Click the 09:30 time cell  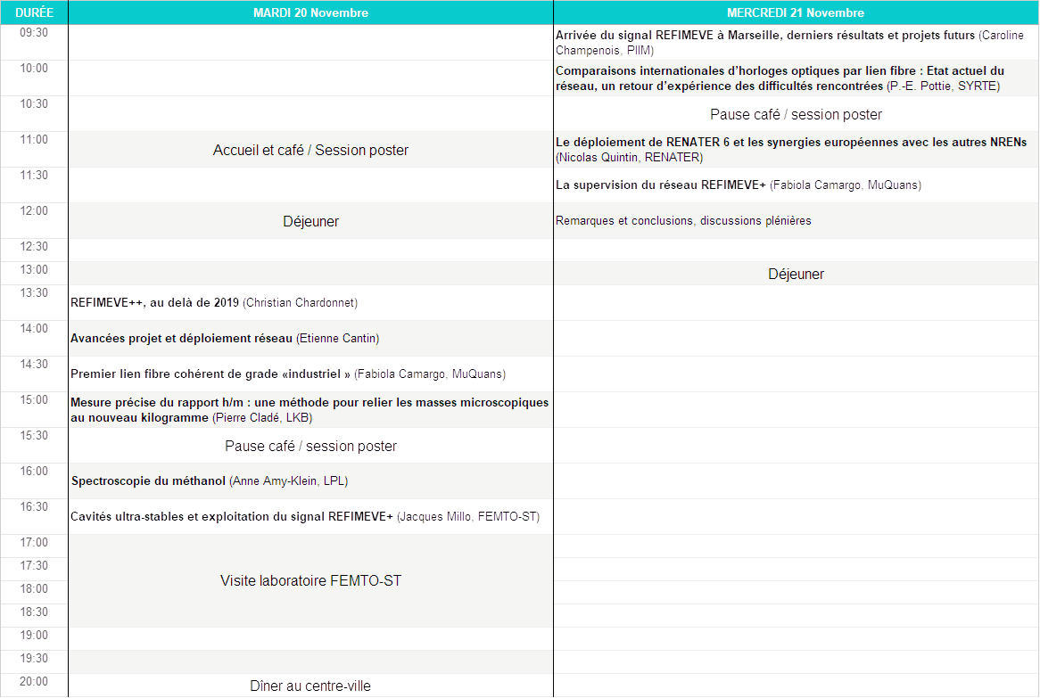(x=34, y=43)
